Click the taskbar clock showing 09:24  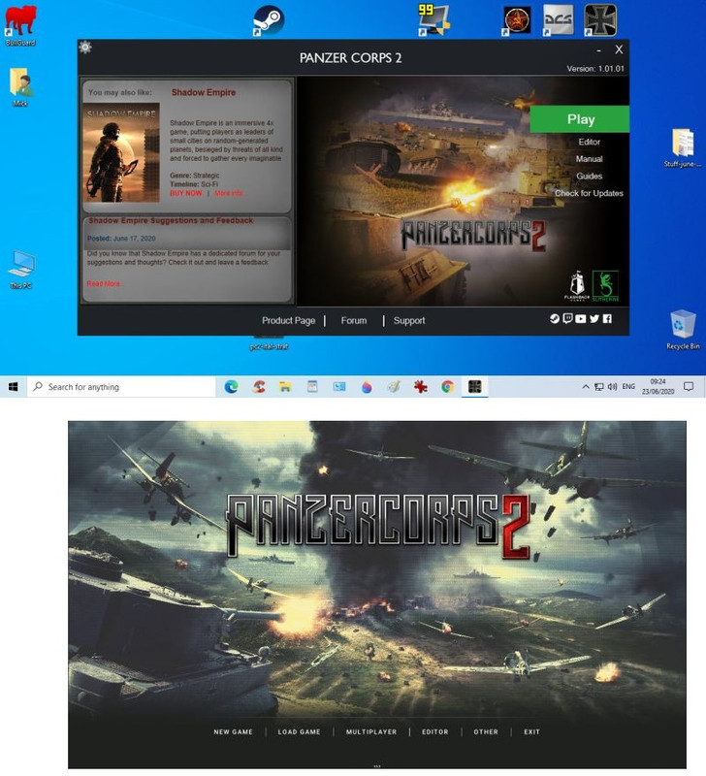(x=658, y=387)
